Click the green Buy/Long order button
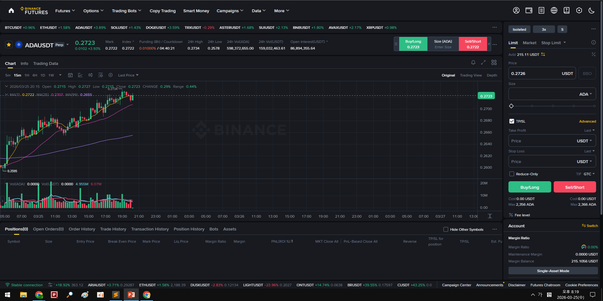This screenshot has height=301, width=603. tap(530, 187)
